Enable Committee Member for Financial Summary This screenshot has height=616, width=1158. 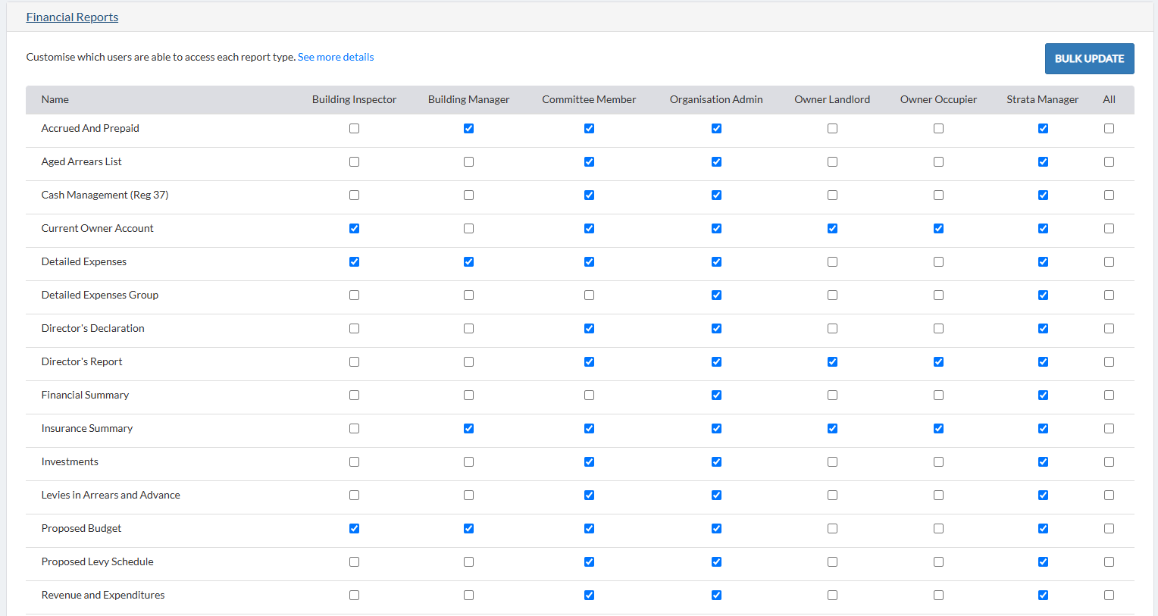[x=589, y=395]
